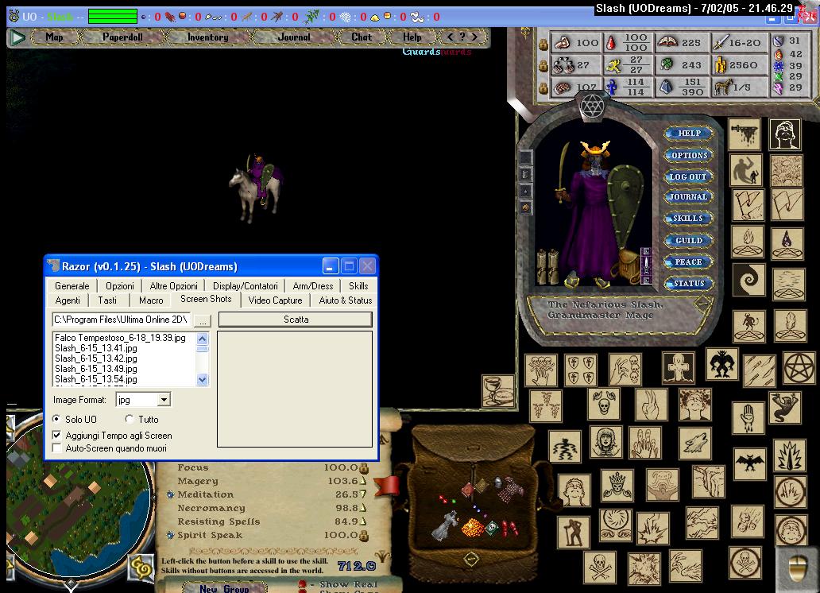Uncheck Aggiungi Tempo agli Screen

pyautogui.click(x=57, y=436)
